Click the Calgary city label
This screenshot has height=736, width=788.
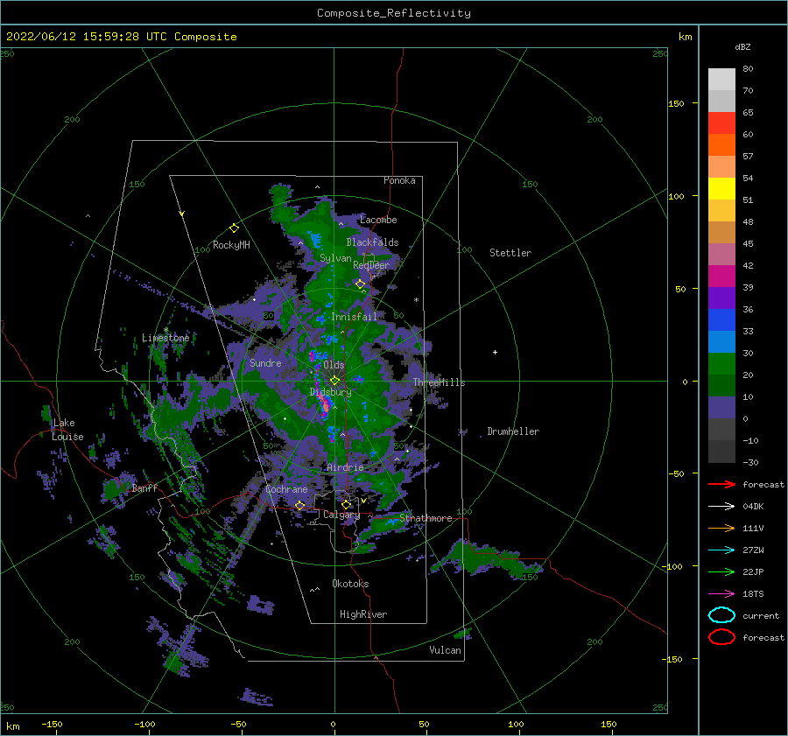coord(341,515)
